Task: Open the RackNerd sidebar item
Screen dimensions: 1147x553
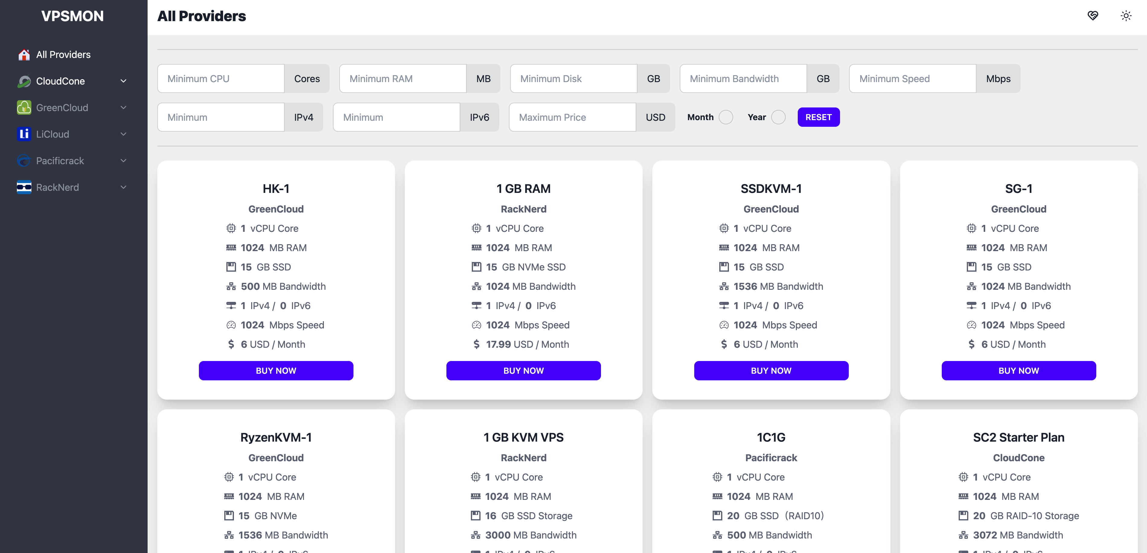Action: point(73,187)
